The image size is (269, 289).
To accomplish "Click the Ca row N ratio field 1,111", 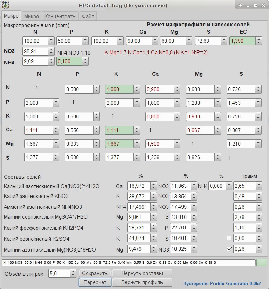I will click(x=39, y=130).
